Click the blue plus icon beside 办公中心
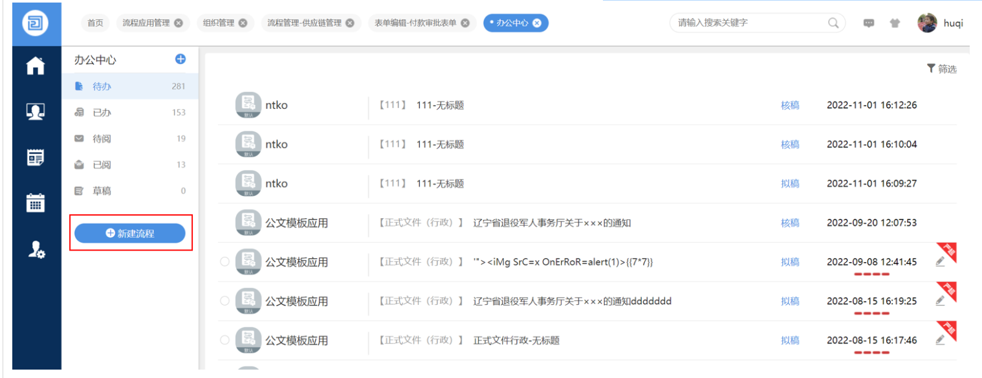Image resolution: width=982 pixels, height=378 pixels. [x=180, y=60]
